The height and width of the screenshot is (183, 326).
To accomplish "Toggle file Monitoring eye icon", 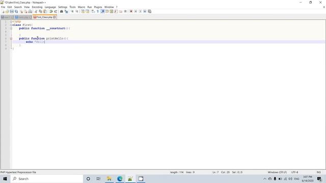I will [125, 11].
